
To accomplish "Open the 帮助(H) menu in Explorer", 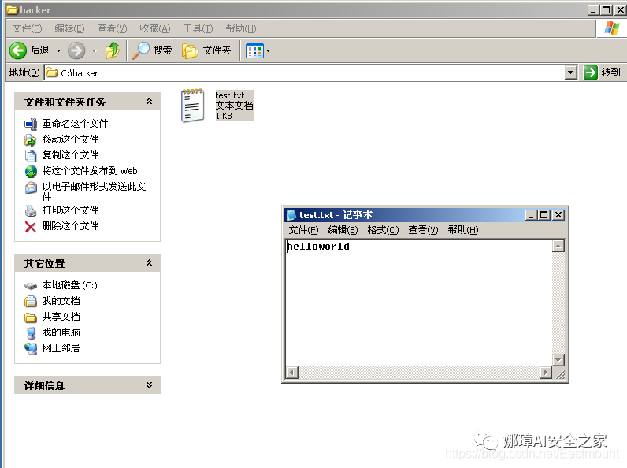I will [x=241, y=28].
